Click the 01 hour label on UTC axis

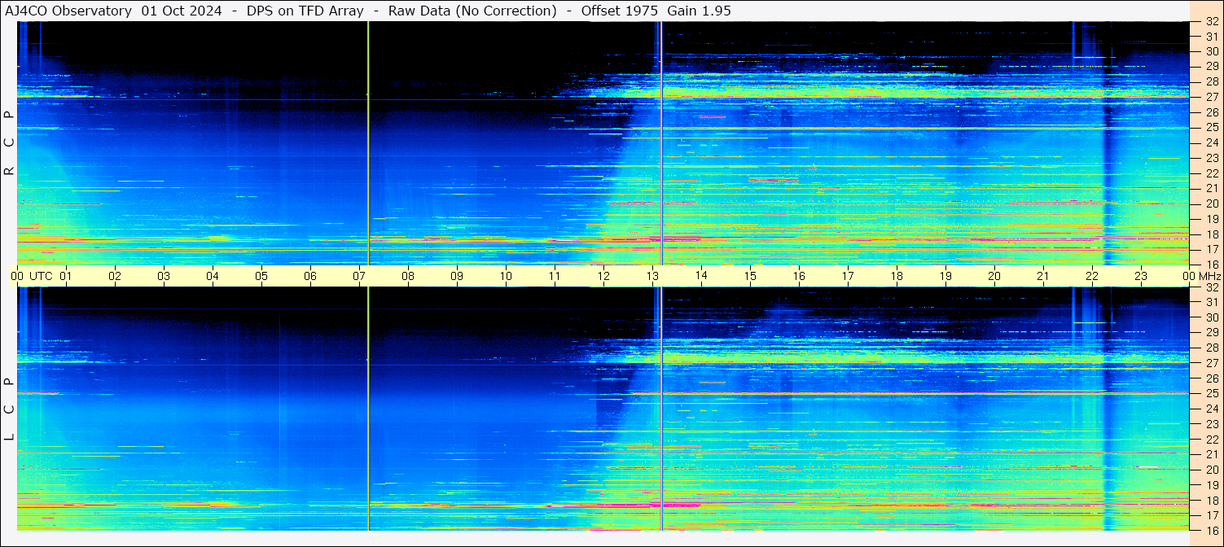pos(66,276)
